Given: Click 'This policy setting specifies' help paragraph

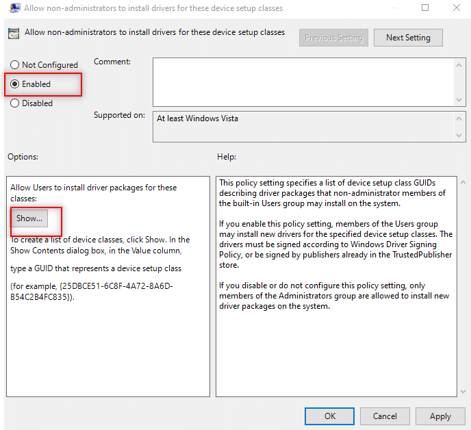Looking at the screenshot, I should (x=332, y=193).
